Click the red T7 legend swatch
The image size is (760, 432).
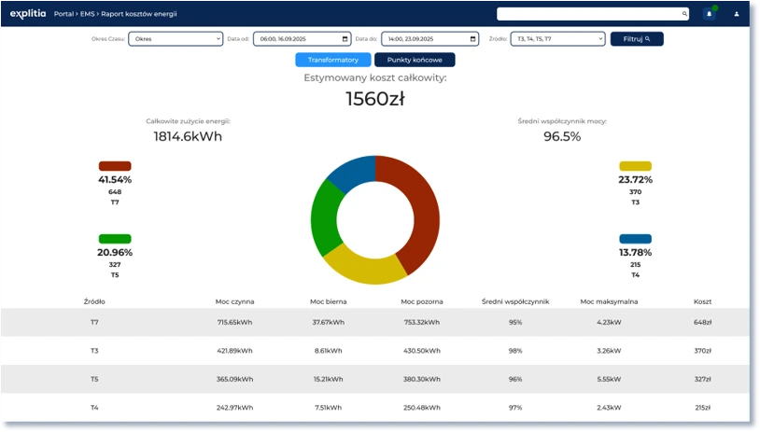click(115, 166)
